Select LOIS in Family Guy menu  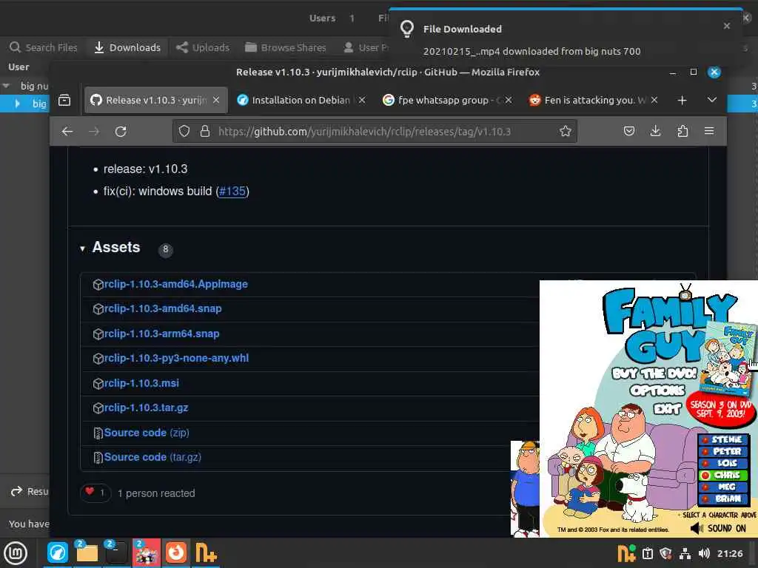(723, 463)
